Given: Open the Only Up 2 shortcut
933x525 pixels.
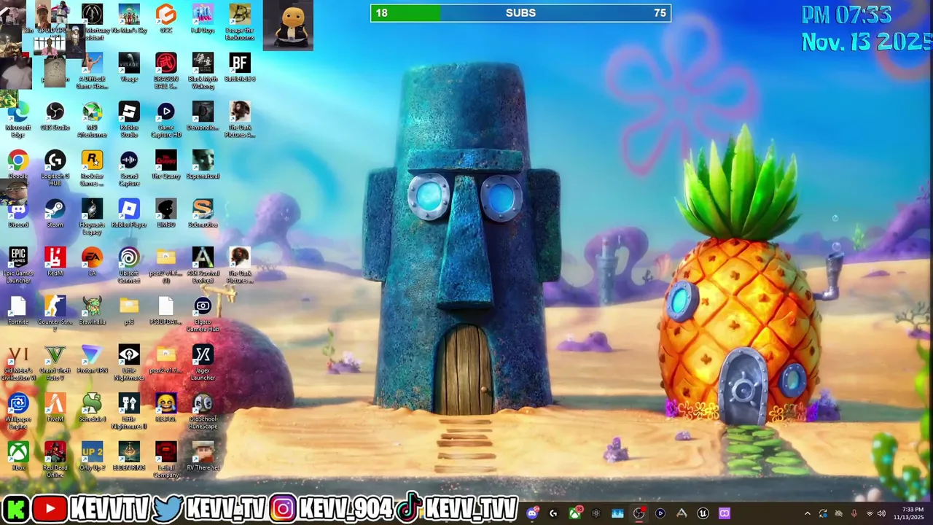Looking at the screenshot, I should point(92,457).
